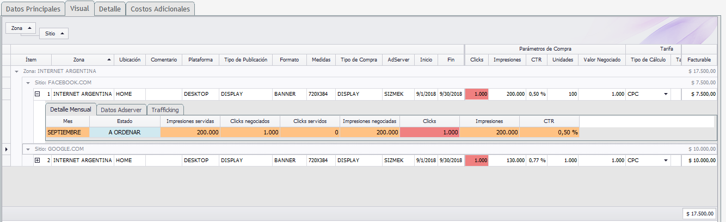Collapse the row 1 detail with minus icon

[x=38, y=94]
